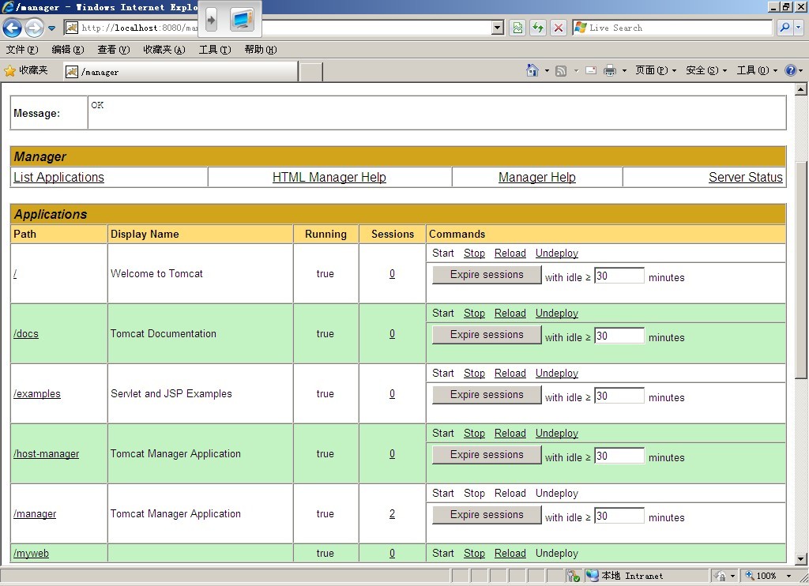This screenshot has height=586, width=809.
Task: Expand the search provider dropdown arrow
Action: pyautogui.click(x=799, y=28)
